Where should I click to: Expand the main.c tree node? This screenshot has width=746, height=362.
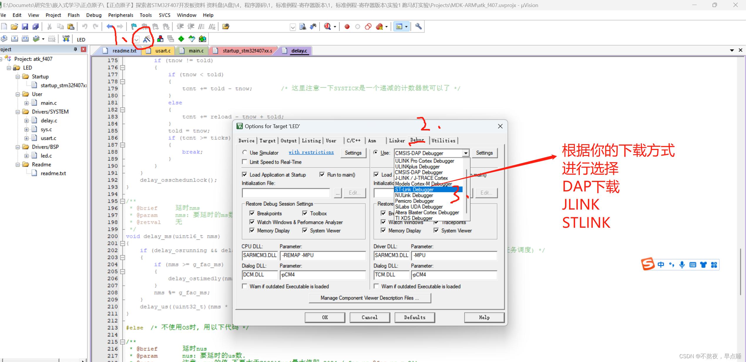click(x=26, y=103)
